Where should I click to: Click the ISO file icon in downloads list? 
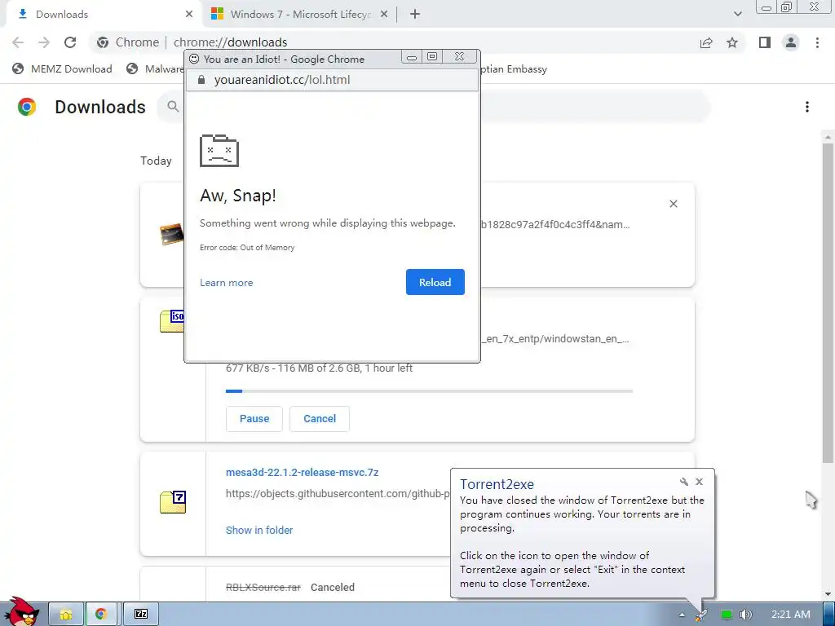pyautogui.click(x=172, y=321)
